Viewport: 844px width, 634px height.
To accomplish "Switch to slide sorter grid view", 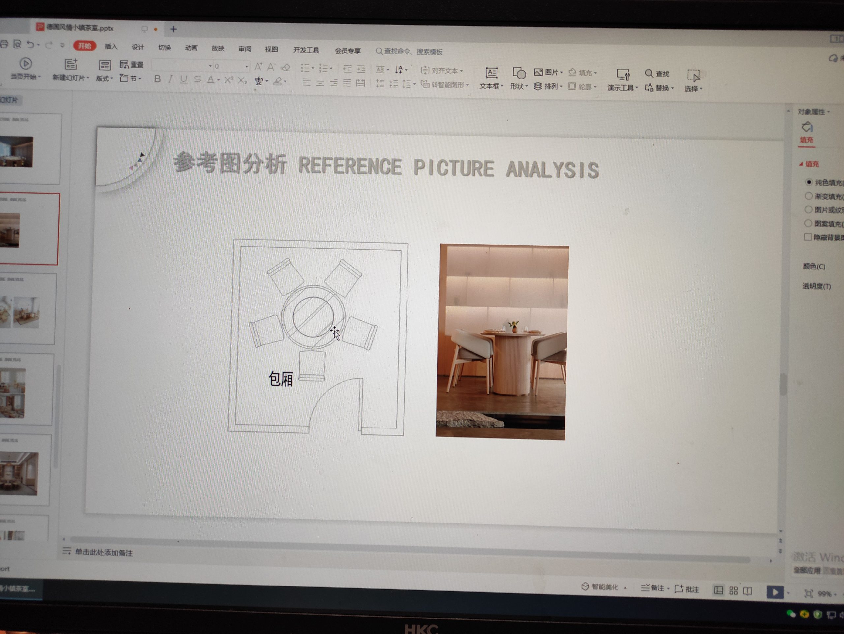I will 733,591.
